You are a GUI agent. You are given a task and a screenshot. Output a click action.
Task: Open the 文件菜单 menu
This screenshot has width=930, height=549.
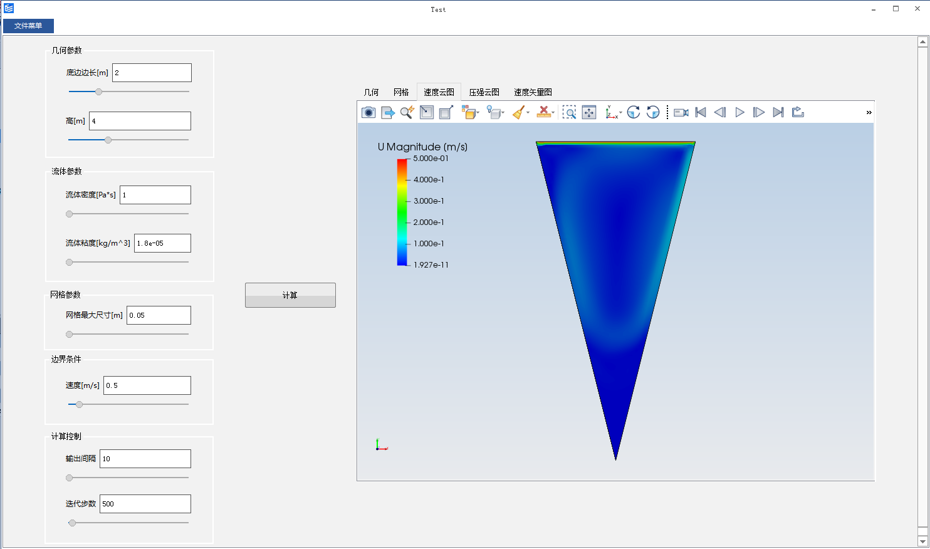(x=28, y=26)
